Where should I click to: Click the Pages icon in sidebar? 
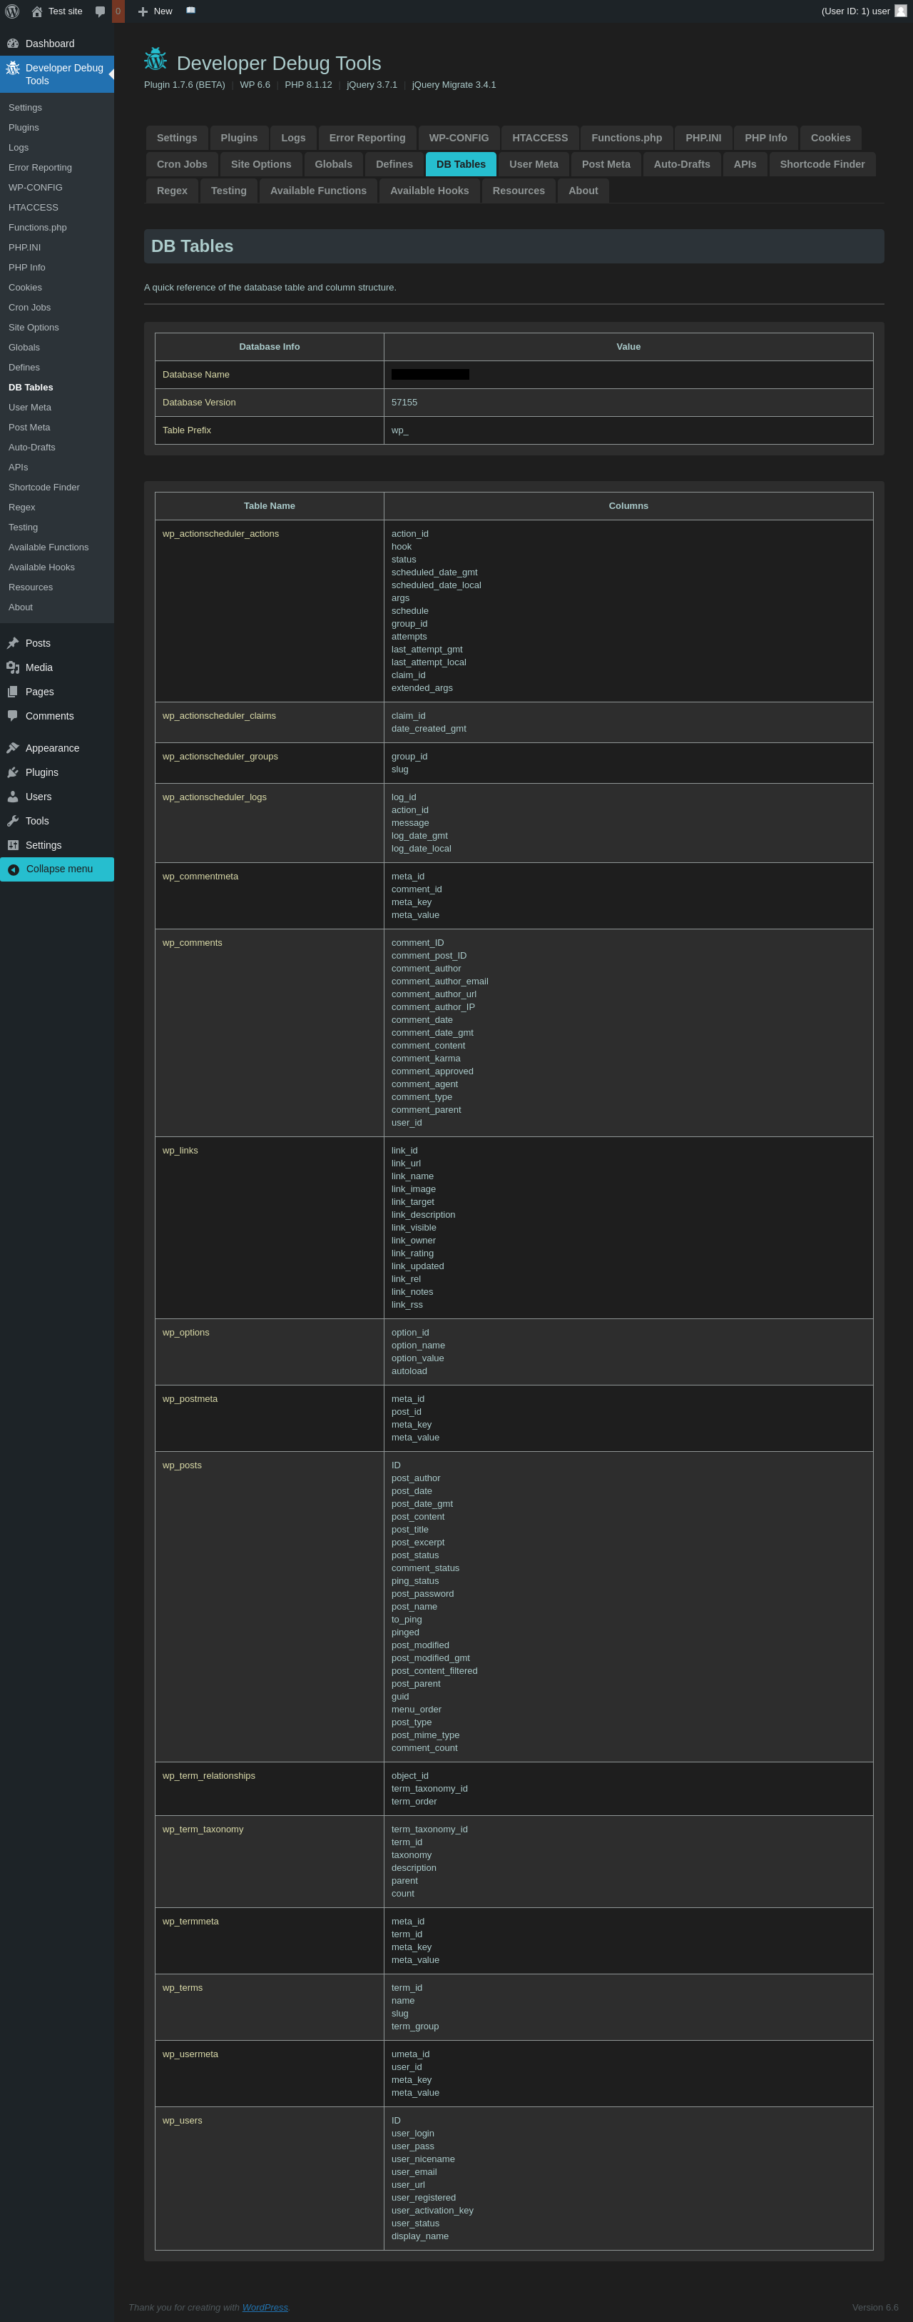point(13,692)
